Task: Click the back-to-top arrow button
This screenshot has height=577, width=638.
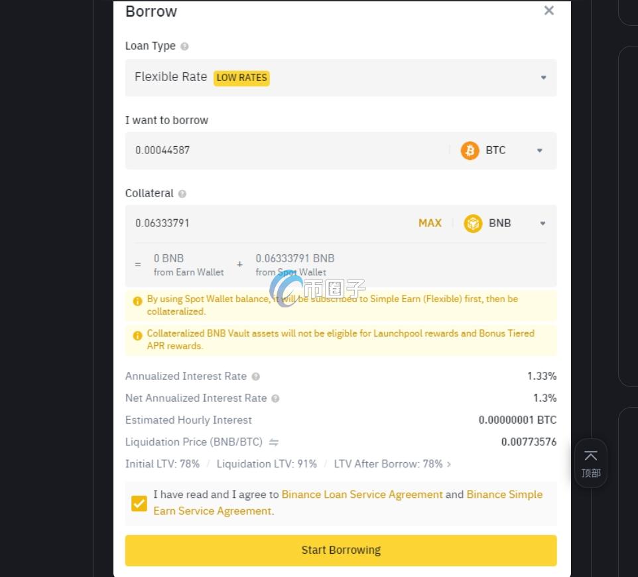Action: pyautogui.click(x=590, y=463)
